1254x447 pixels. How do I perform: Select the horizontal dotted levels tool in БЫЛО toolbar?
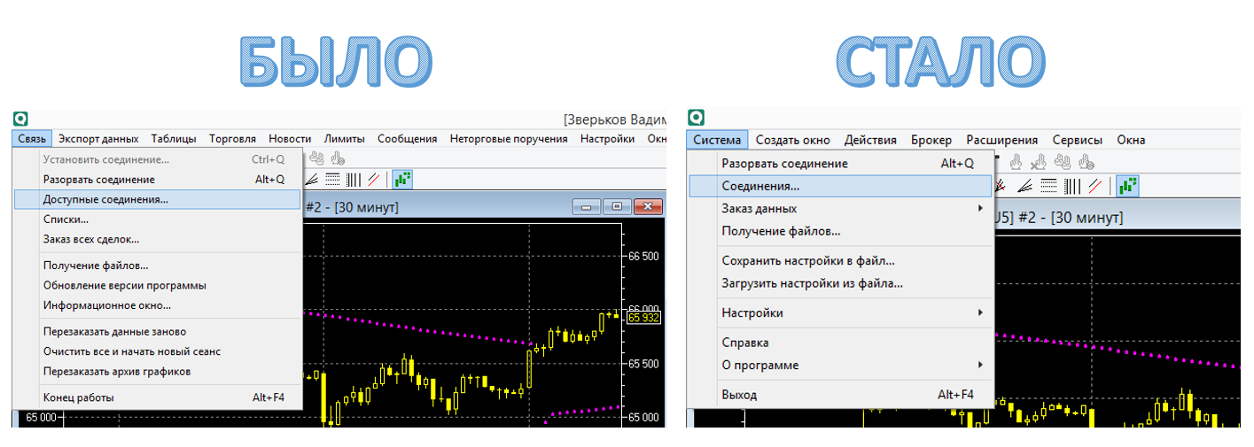332,180
